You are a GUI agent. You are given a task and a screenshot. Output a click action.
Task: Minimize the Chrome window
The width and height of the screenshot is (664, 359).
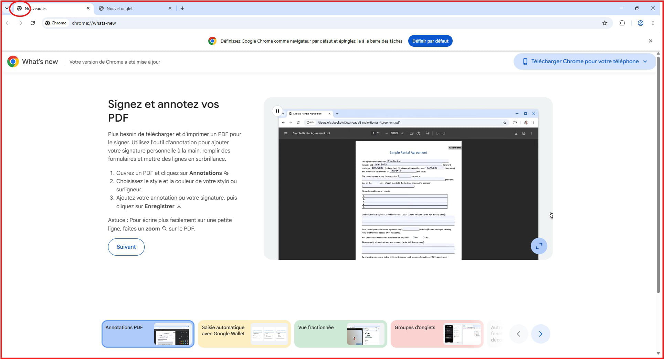tap(621, 8)
